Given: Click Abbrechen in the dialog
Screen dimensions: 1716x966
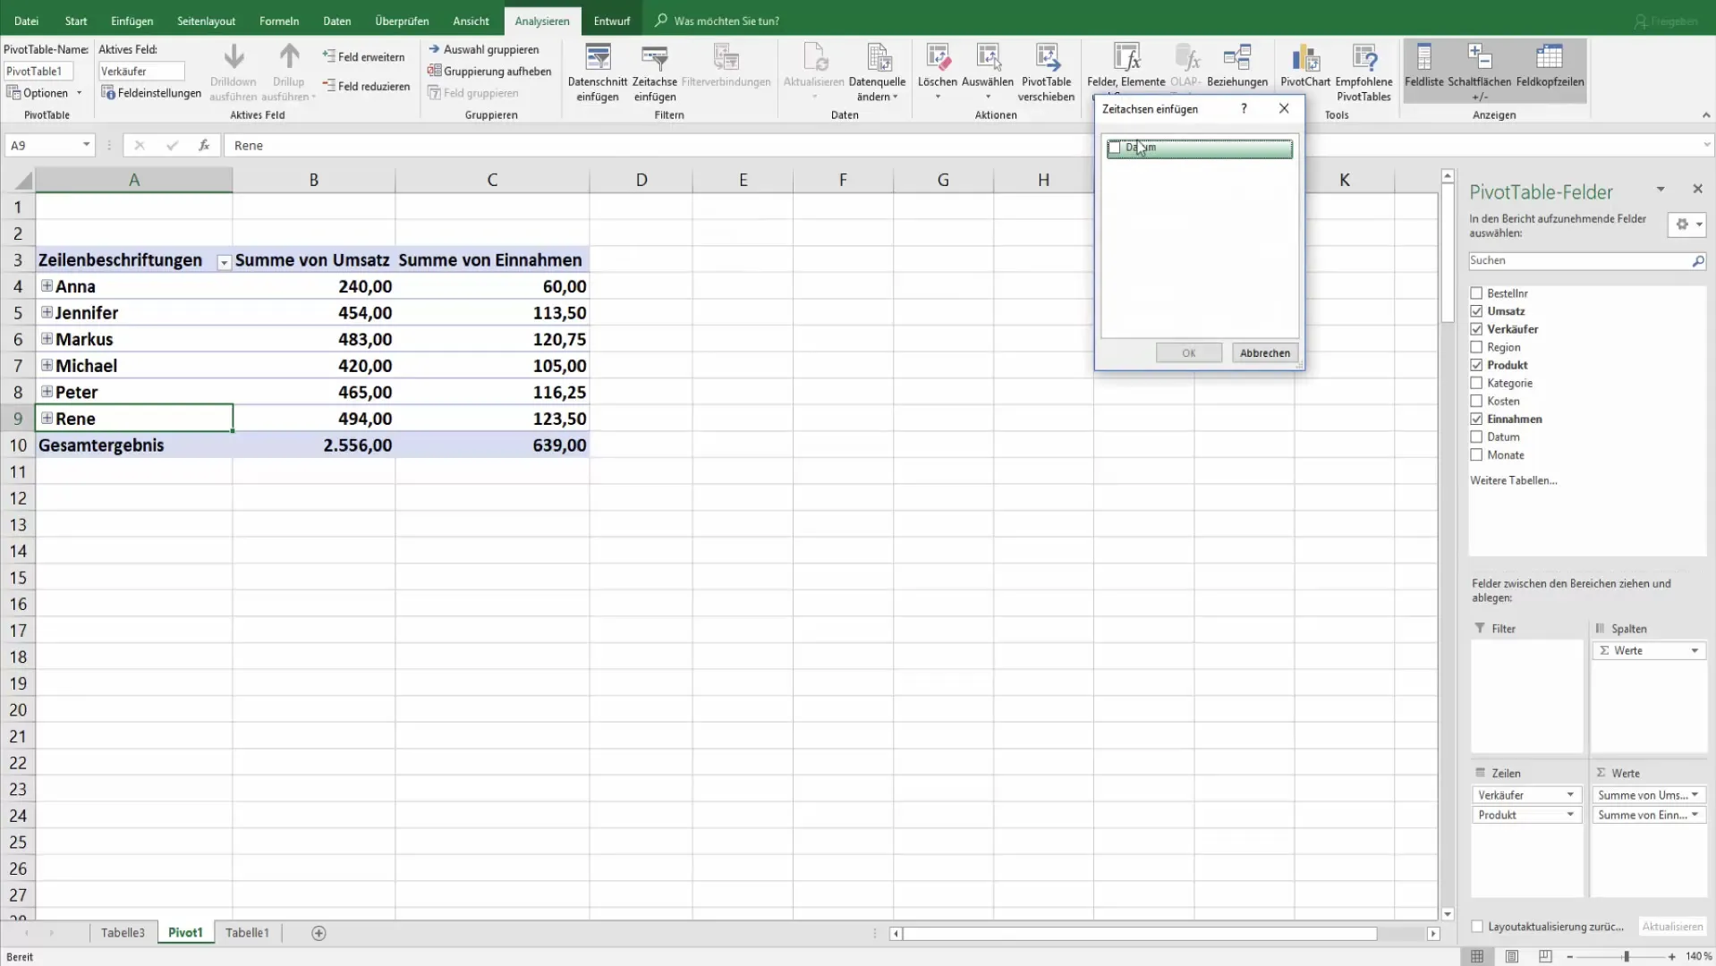Looking at the screenshot, I should (x=1265, y=352).
